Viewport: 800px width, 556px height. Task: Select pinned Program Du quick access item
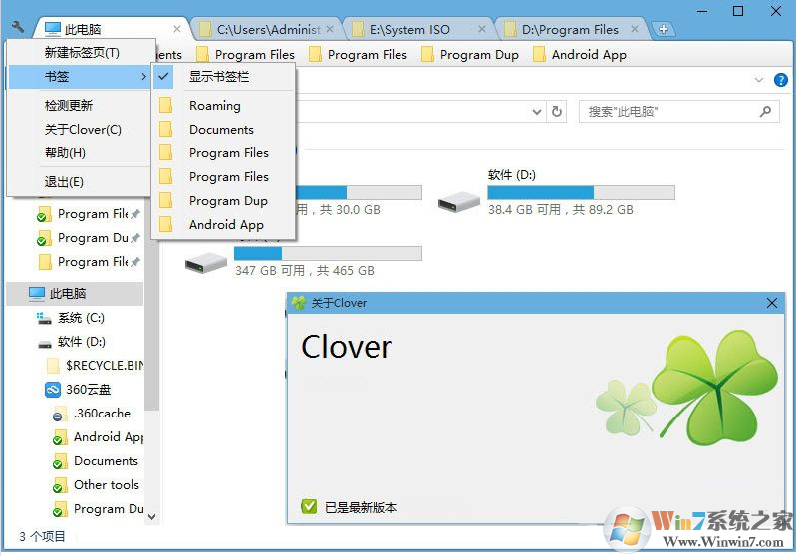tap(88, 238)
